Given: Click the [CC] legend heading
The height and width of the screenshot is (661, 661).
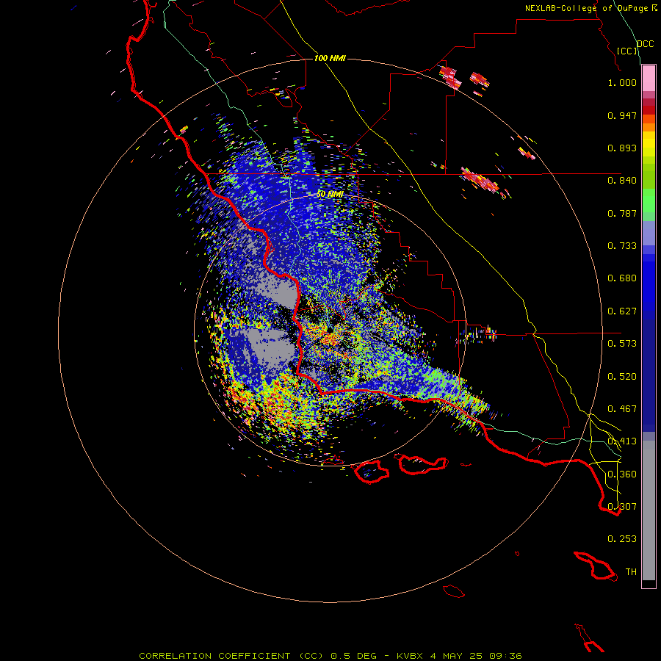Looking at the screenshot, I should click(x=627, y=51).
